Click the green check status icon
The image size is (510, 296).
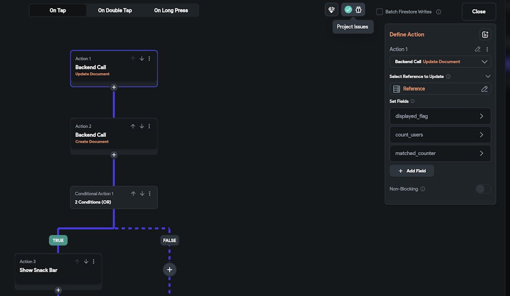coord(347,9)
